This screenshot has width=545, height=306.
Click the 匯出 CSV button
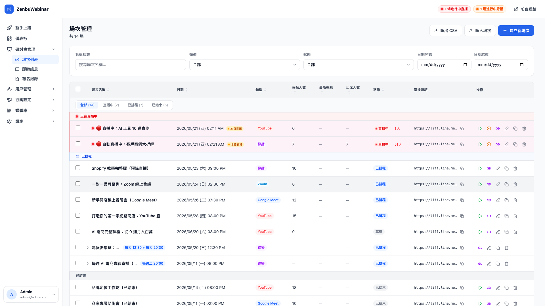point(446,31)
